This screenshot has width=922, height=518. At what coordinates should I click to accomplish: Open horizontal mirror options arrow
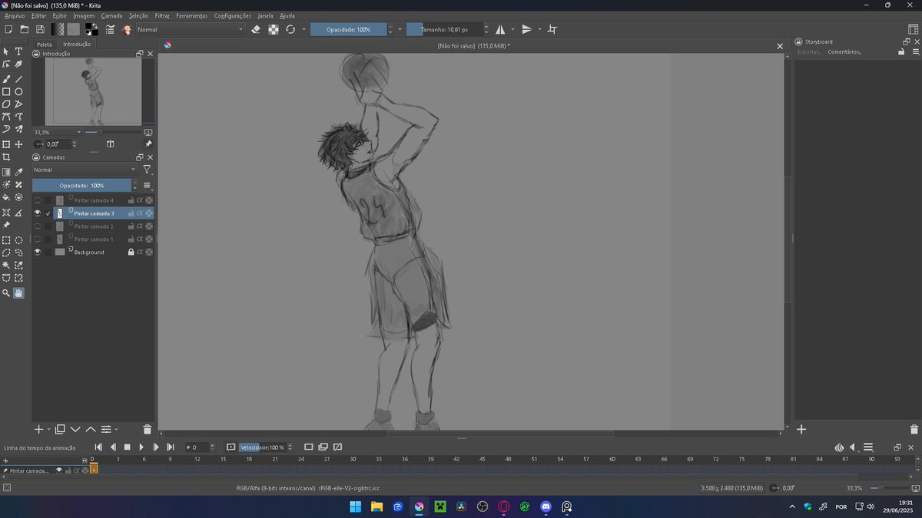(513, 29)
